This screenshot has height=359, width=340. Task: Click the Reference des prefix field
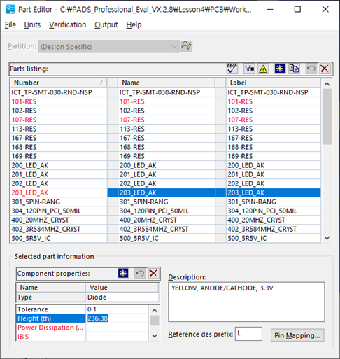click(248, 334)
